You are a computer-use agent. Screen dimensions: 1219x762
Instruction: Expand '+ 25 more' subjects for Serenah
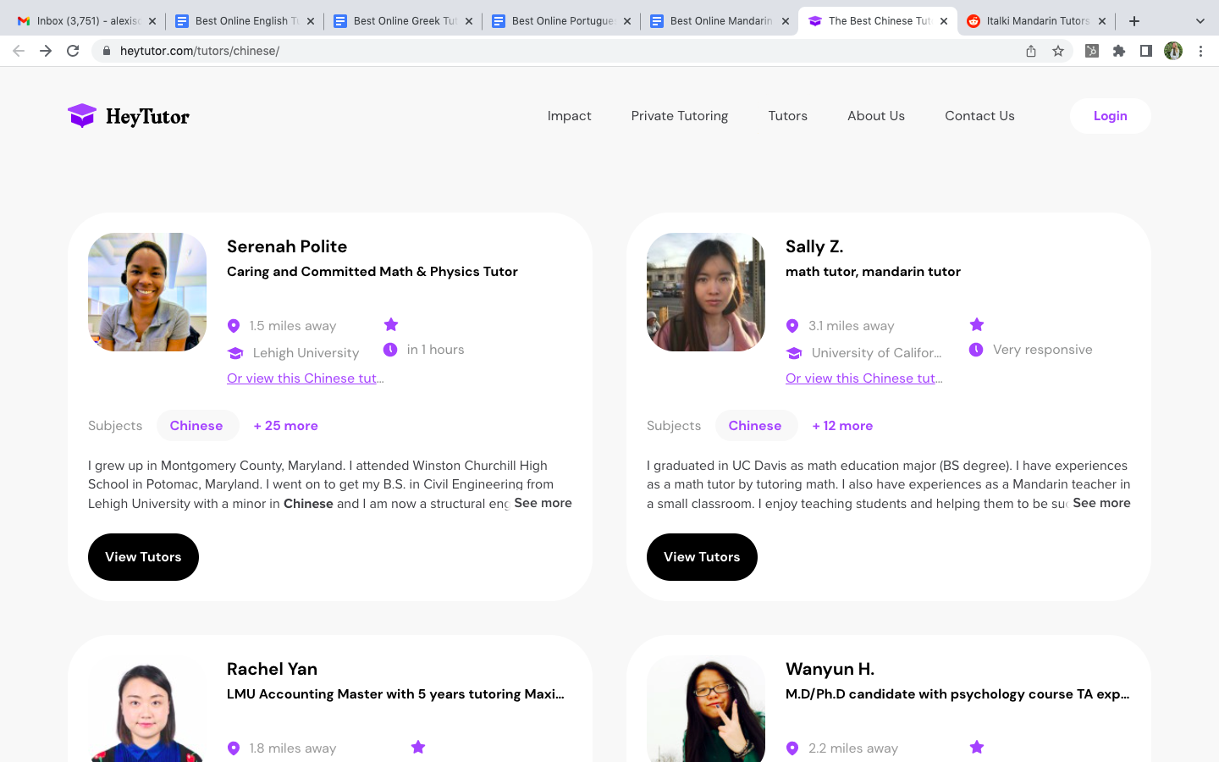tap(285, 426)
